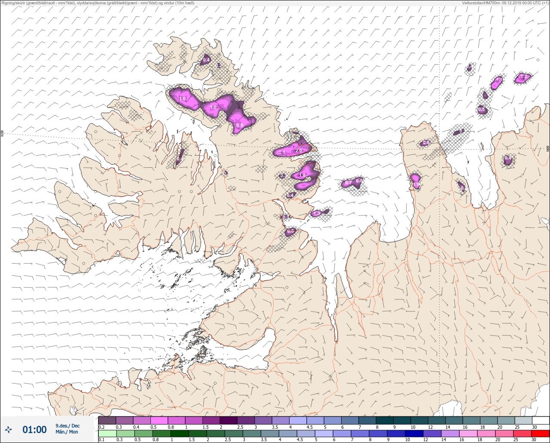Click the 1.1 value left of the 2.0 label

(282, 153)
